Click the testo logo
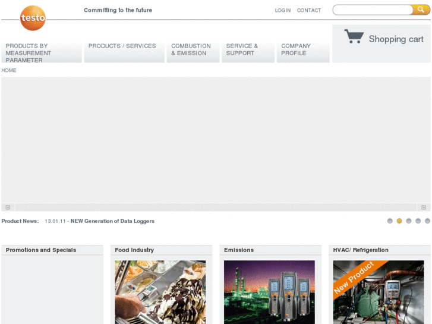Image resolution: width=432 pixels, height=324 pixels. pos(33,18)
